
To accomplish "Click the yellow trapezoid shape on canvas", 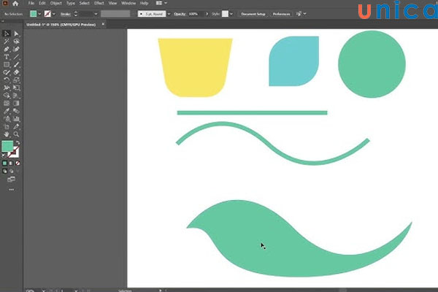I will click(194, 66).
